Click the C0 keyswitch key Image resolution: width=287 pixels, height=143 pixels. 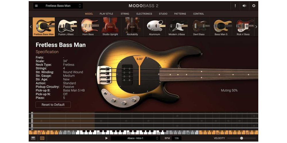[39, 133]
